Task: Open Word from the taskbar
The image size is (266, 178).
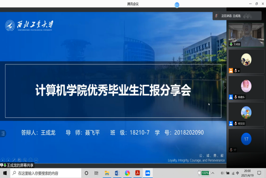Action: (117, 173)
